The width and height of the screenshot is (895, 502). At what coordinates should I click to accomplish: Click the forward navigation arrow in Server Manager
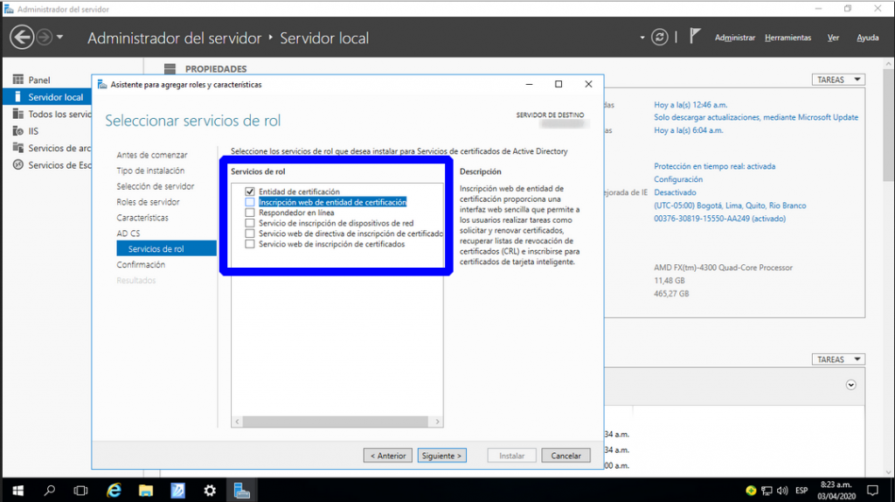[44, 38]
